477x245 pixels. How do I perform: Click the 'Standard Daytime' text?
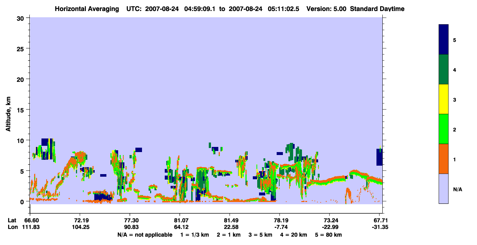pos(377,9)
